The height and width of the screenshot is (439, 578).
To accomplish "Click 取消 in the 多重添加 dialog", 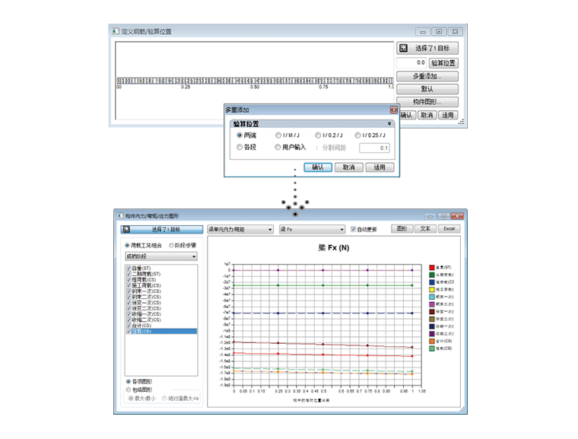I will tap(349, 167).
